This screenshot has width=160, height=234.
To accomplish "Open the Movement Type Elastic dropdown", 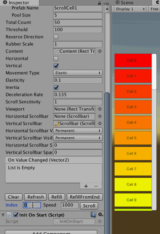I will click(x=78, y=73).
